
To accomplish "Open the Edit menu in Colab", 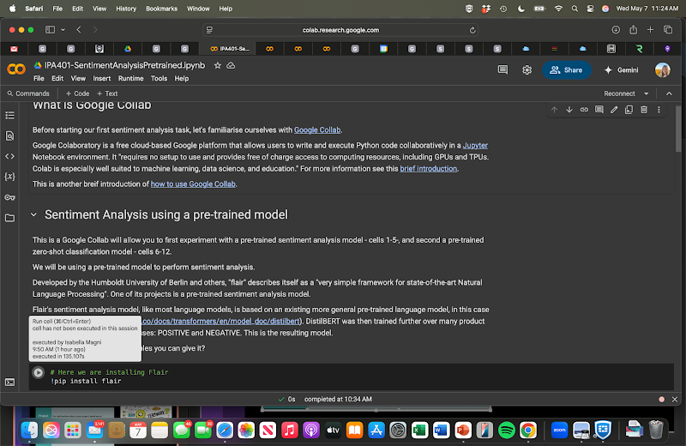I will [57, 79].
